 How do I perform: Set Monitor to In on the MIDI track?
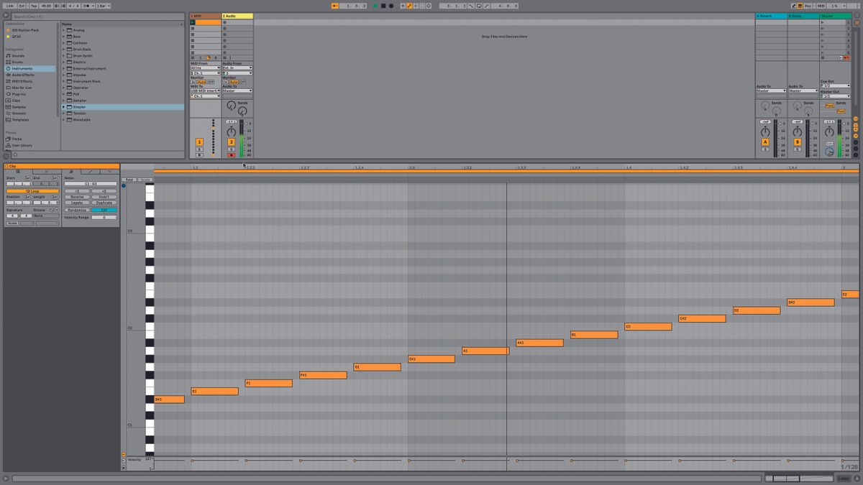pos(193,82)
